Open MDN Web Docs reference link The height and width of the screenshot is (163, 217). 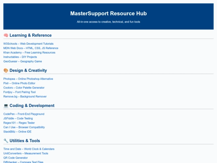click(31, 48)
